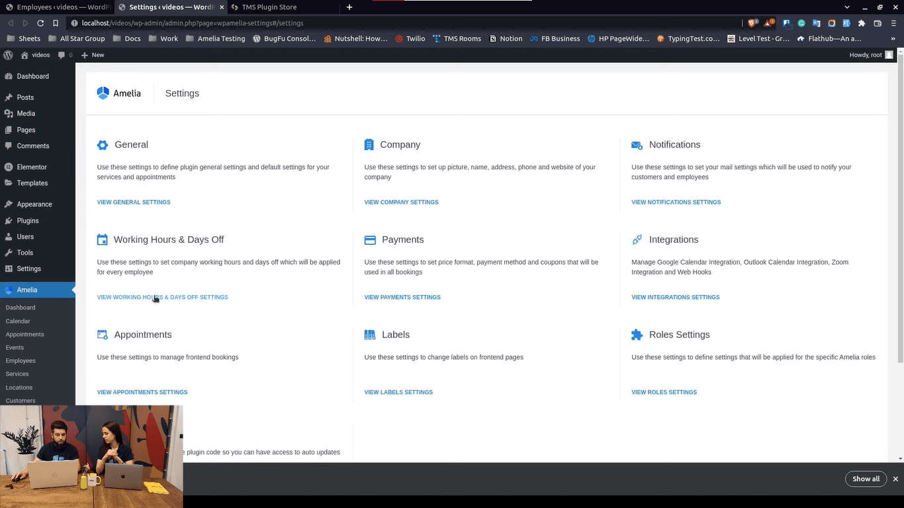The width and height of the screenshot is (904, 508).
Task: Click the Company building icon
Action: (x=369, y=145)
